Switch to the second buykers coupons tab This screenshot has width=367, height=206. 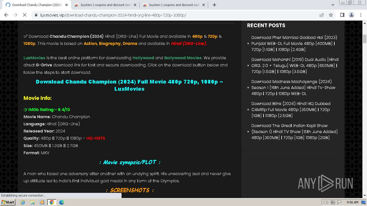[105, 5]
